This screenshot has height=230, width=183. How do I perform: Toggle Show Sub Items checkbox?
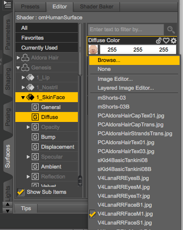click(21, 192)
